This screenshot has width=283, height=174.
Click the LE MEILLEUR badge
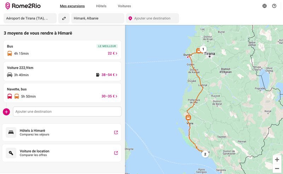pos(107,46)
